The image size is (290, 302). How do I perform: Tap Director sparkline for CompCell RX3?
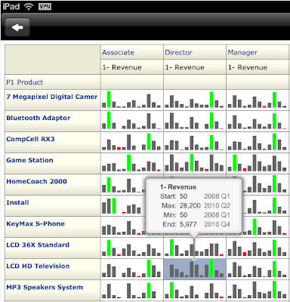coord(194,142)
